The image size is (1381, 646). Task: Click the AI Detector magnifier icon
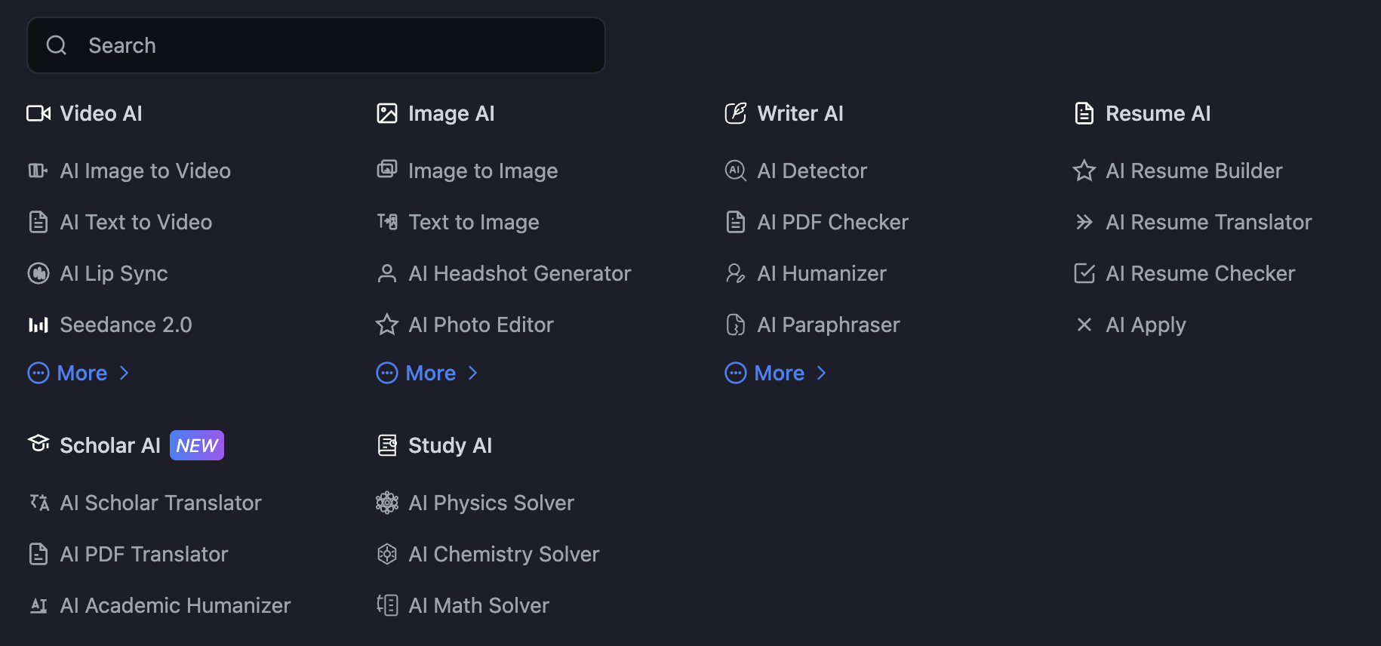[x=736, y=171]
